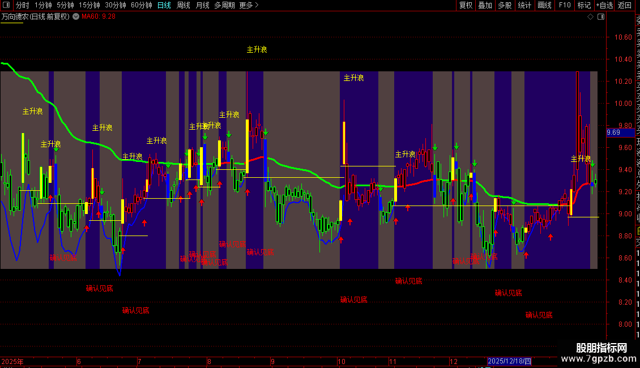Select the 5分钟 period tab

[65, 5]
